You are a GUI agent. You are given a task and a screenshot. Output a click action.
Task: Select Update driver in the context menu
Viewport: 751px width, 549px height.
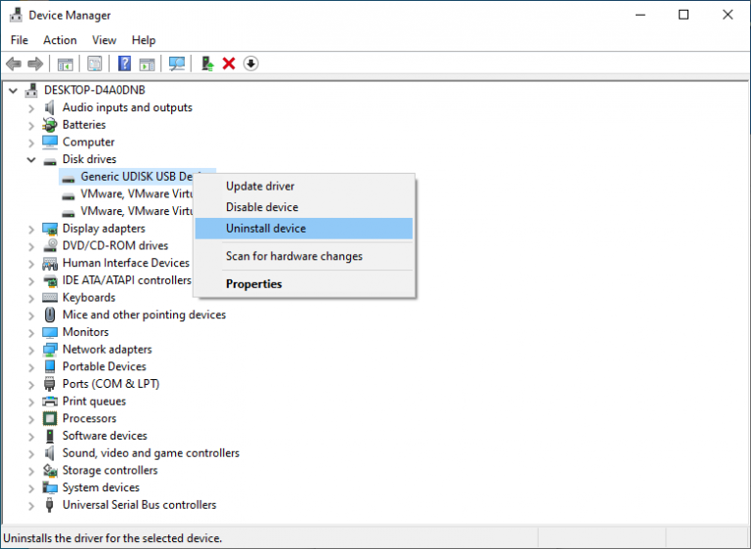pos(260,186)
